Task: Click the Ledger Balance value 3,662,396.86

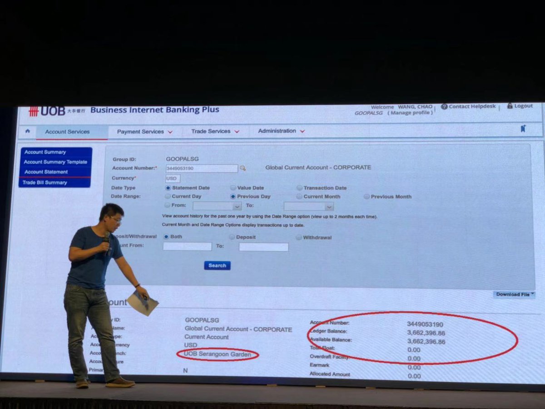Action: click(x=426, y=333)
